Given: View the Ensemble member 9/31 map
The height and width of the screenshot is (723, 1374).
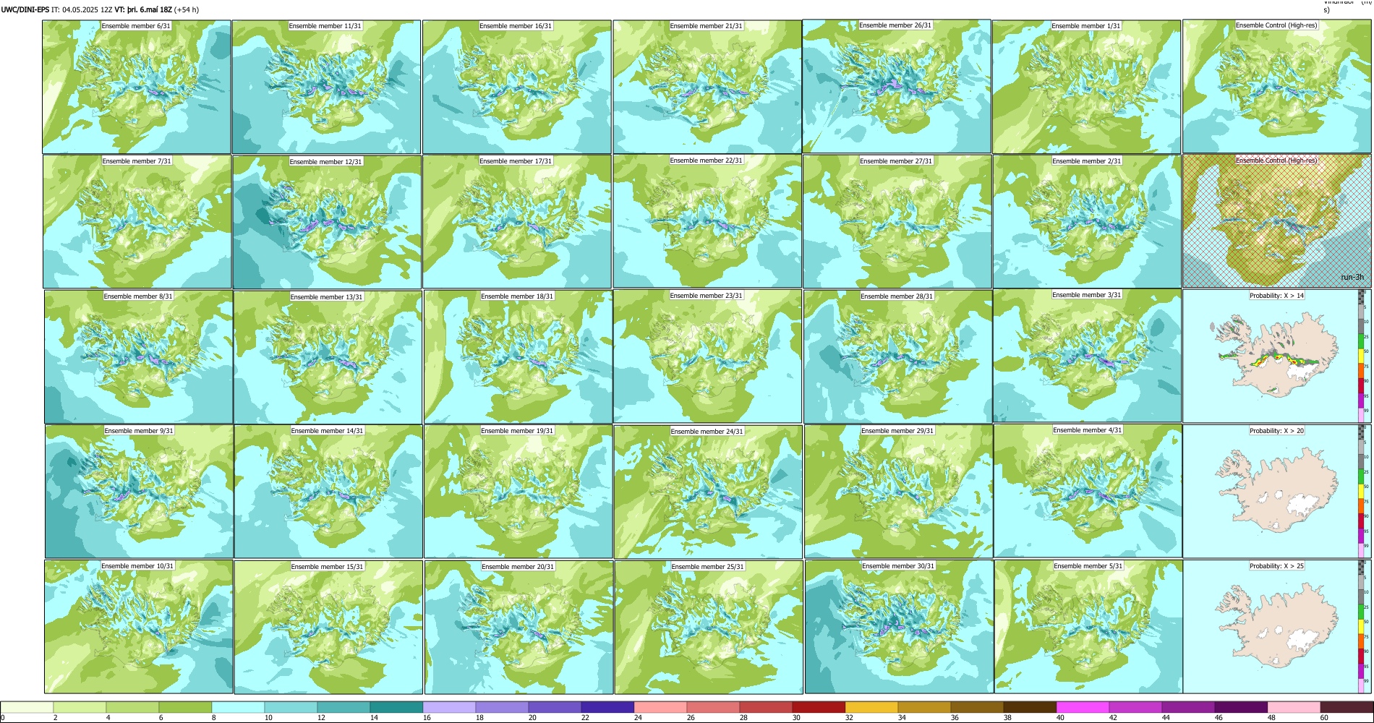Looking at the screenshot, I should (x=140, y=492).
